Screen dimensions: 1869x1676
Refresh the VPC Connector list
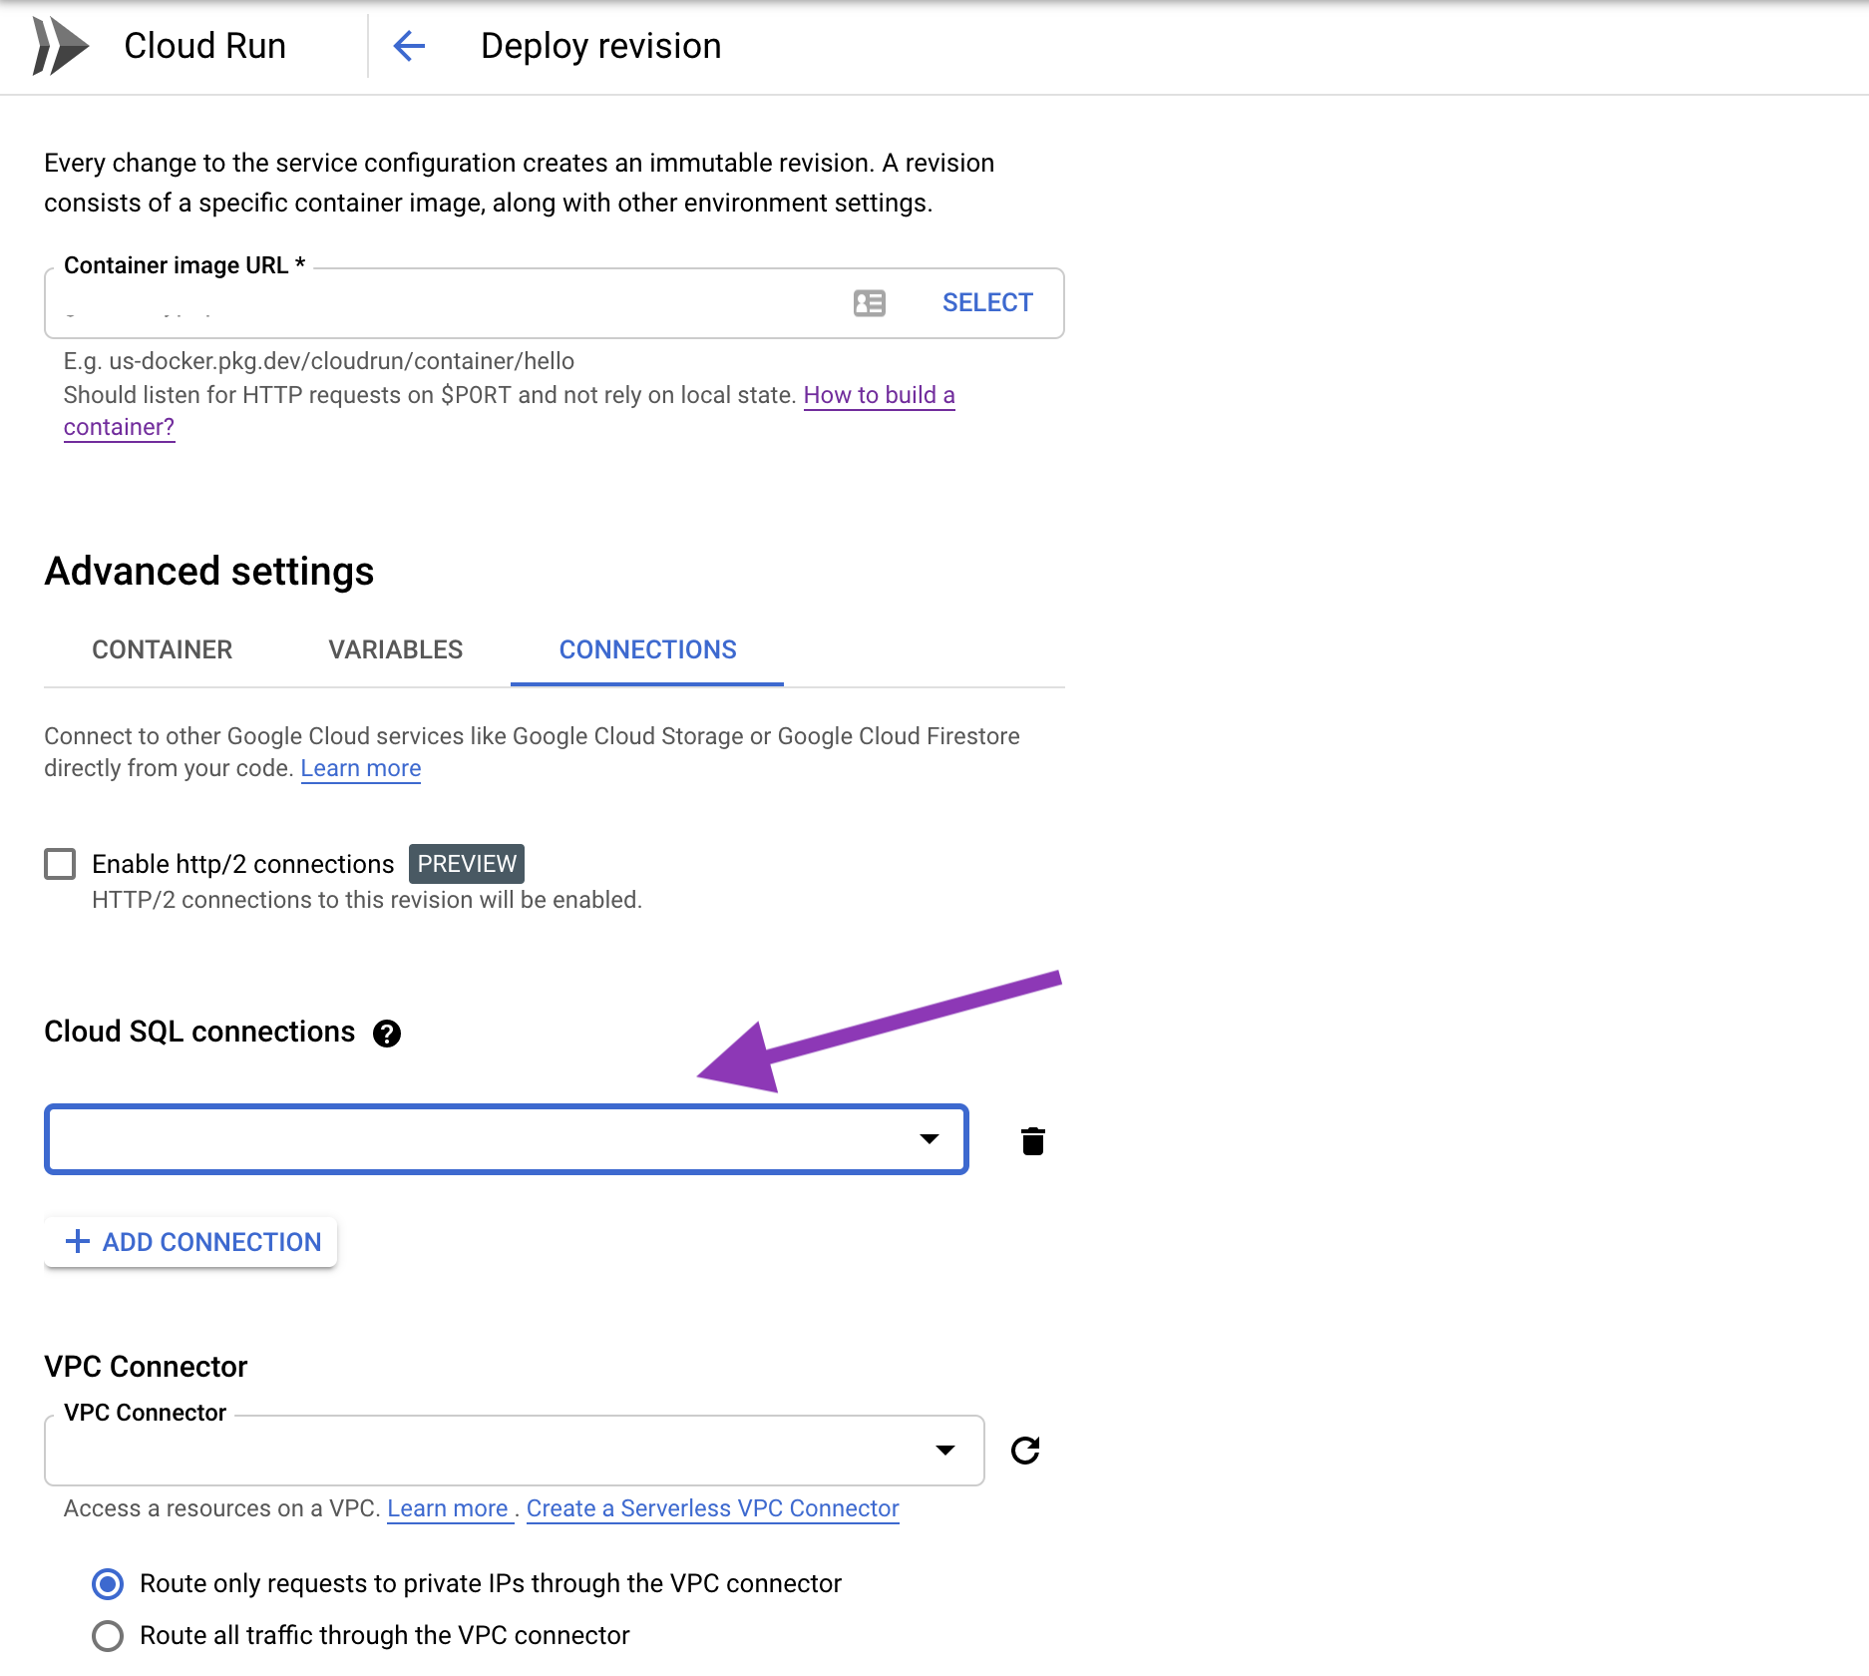1025,1451
